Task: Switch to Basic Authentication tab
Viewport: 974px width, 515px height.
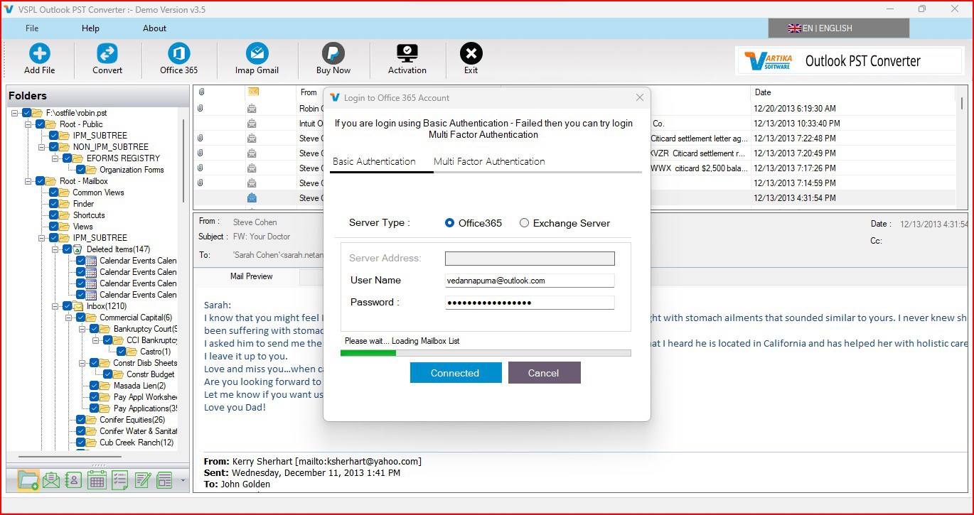Action: click(x=374, y=161)
